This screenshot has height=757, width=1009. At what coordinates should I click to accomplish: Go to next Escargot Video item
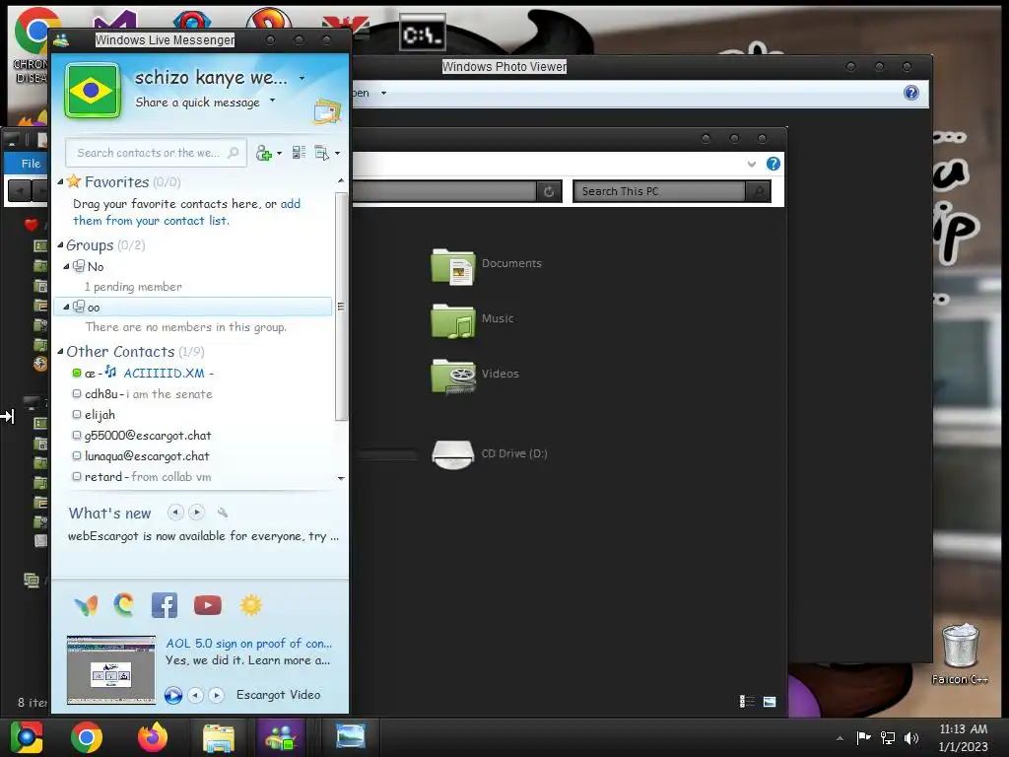(x=217, y=695)
